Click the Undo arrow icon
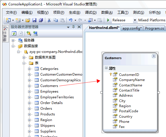This screenshot has height=137, width=166. pyautogui.click(x=70, y=20)
